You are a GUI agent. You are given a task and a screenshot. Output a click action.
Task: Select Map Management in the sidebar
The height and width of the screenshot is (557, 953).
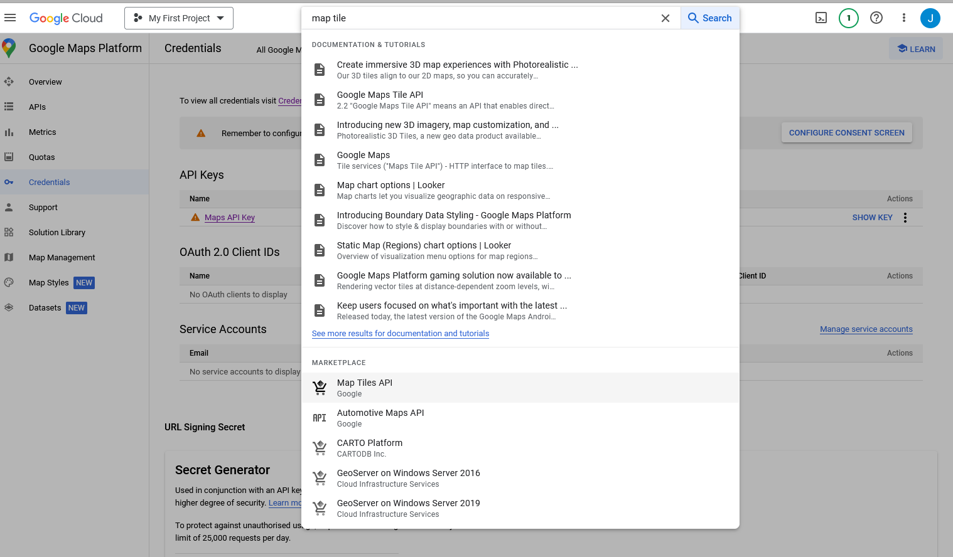(x=62, y=257)
